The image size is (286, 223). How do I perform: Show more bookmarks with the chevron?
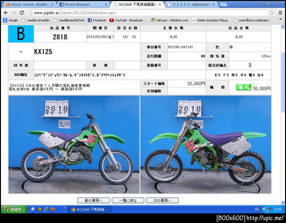281,19
